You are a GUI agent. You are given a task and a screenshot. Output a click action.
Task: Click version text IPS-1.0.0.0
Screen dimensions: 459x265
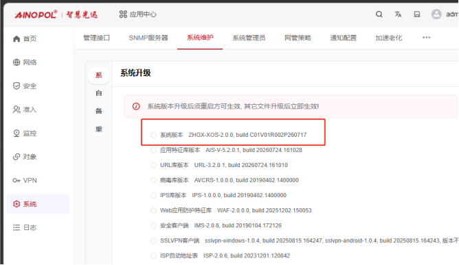click(206, 195)
